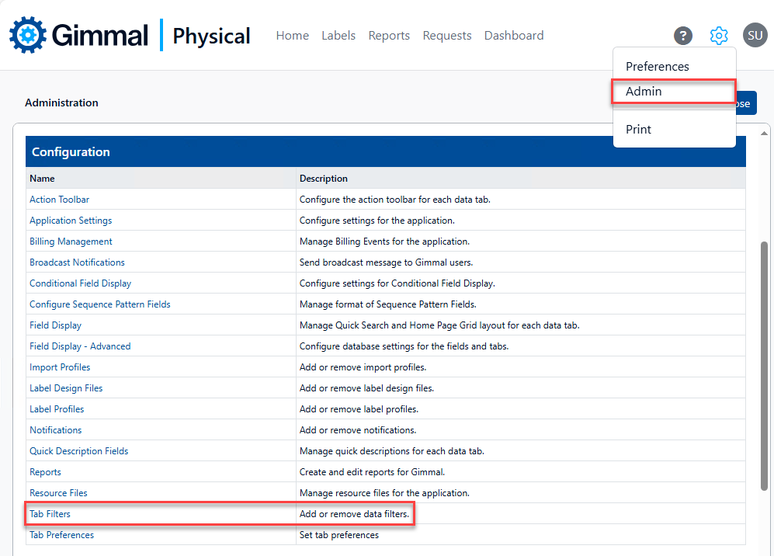Open the Resource Files link
The image size is (774, 556).
[58, 493]
